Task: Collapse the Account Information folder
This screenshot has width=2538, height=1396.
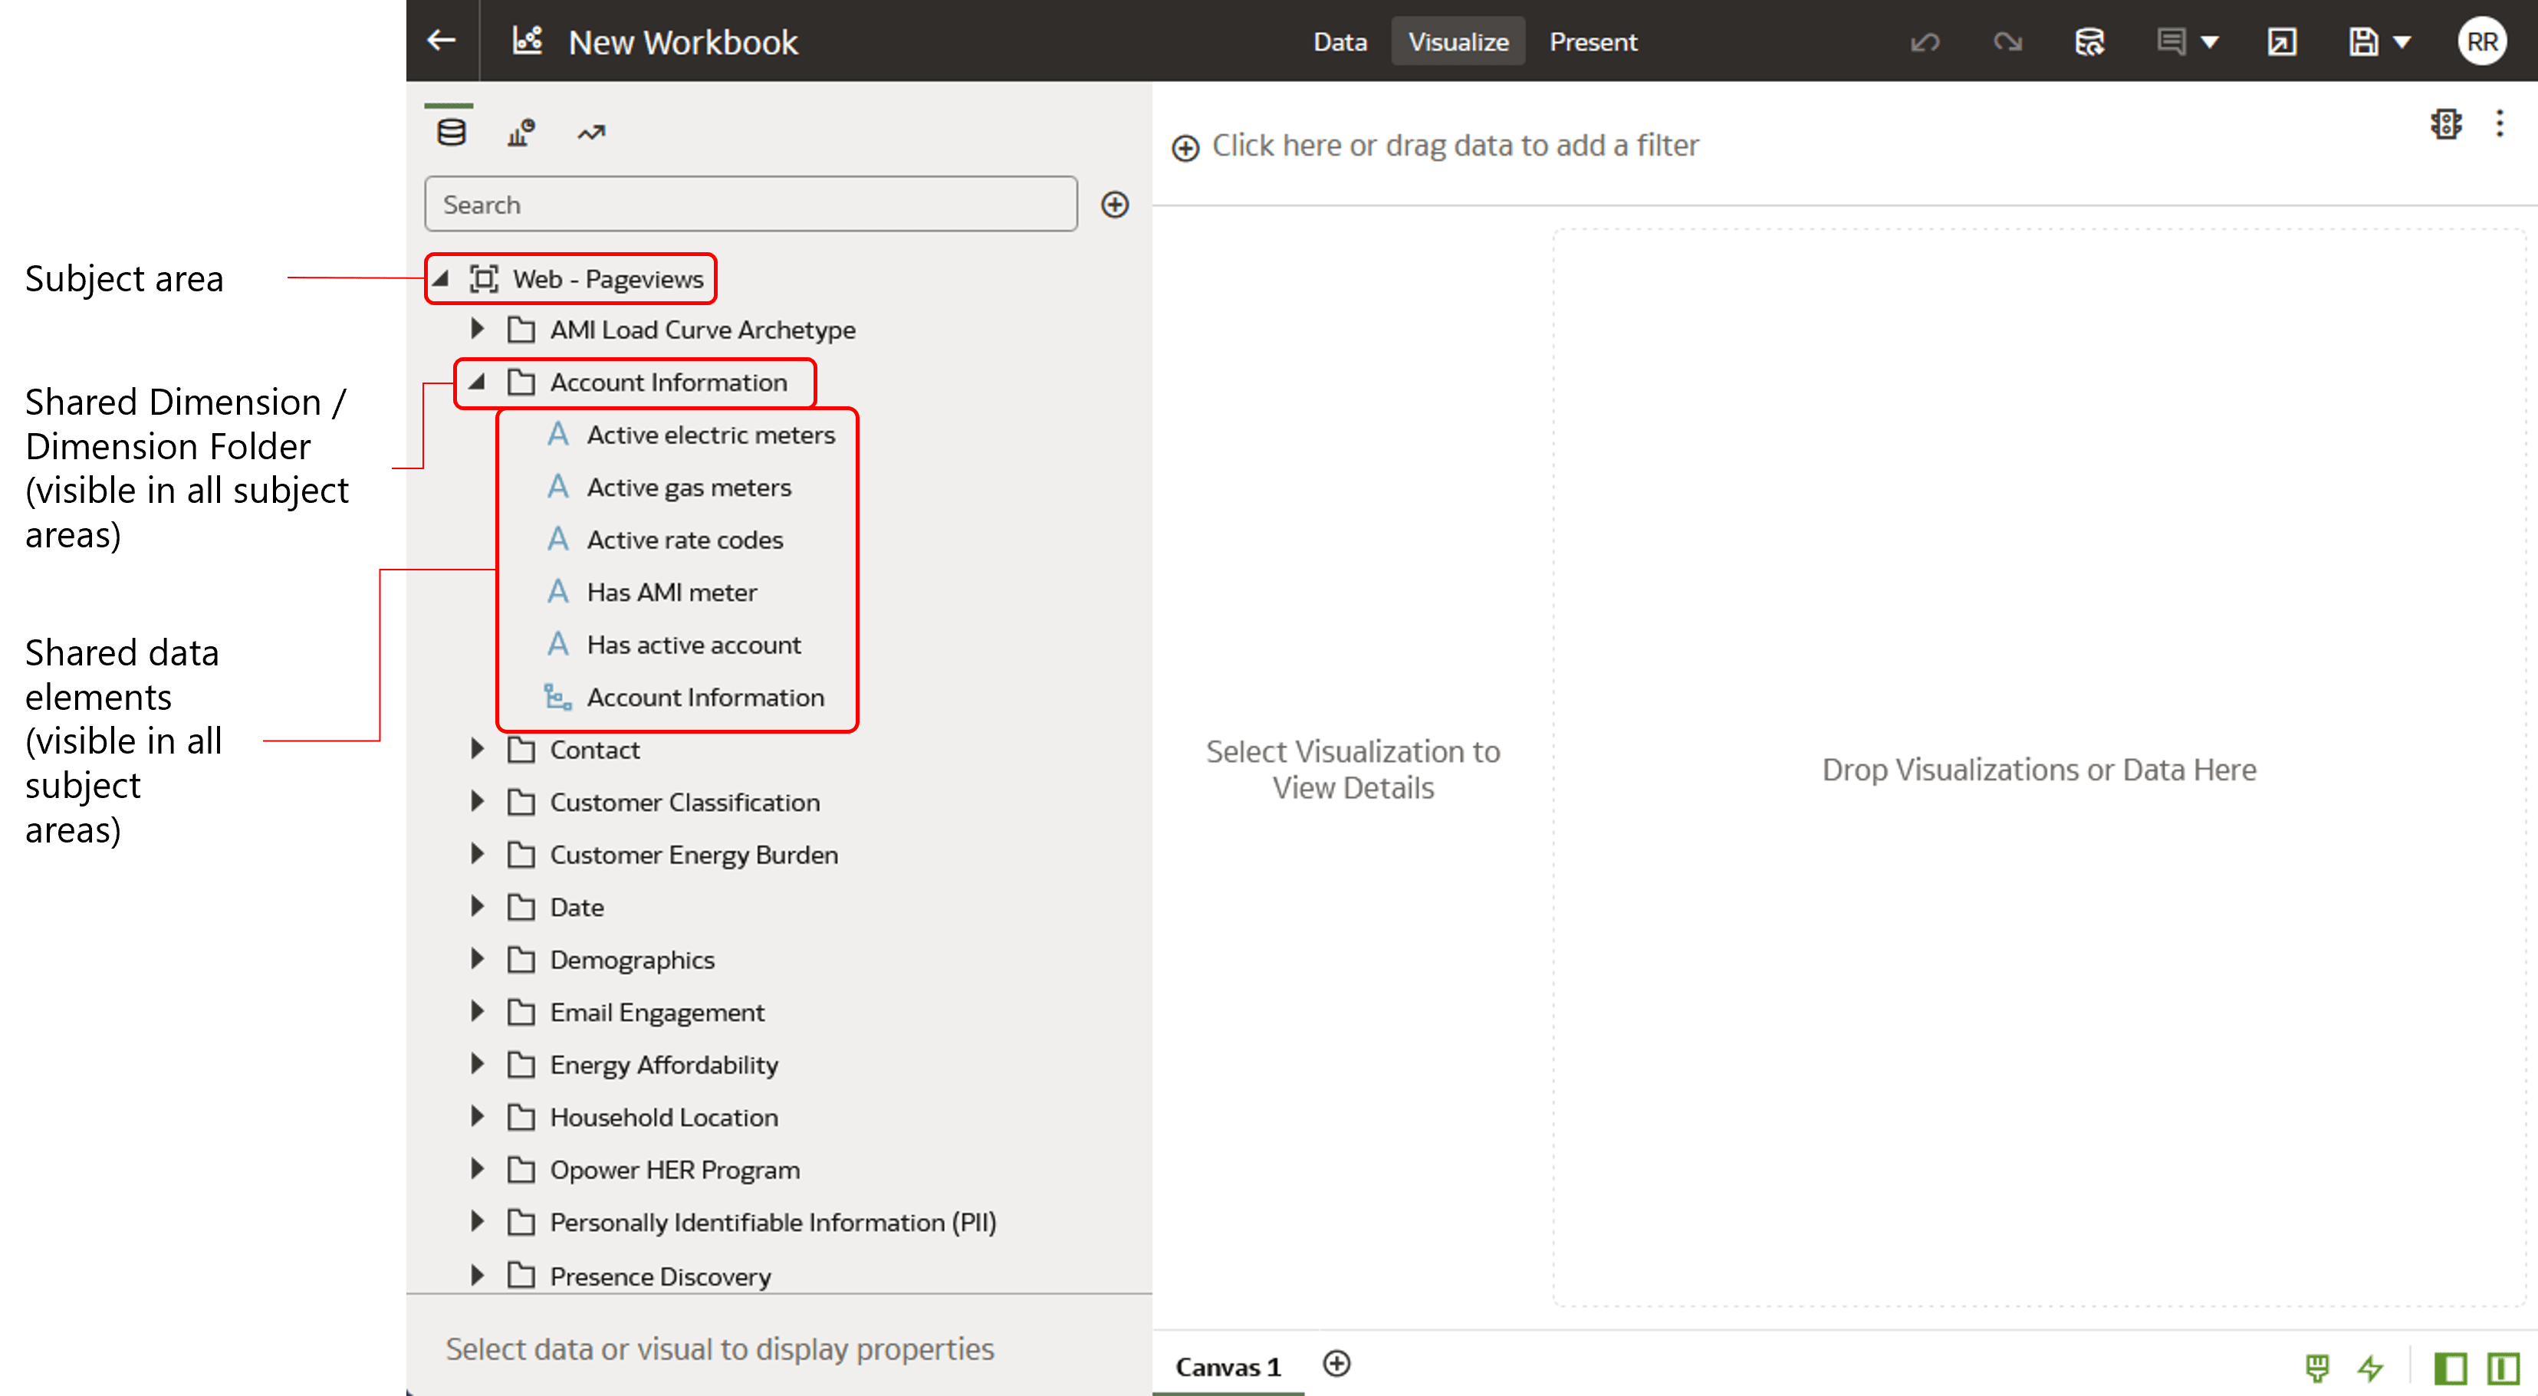Action: pyautogui.click(x=478, y=383)
